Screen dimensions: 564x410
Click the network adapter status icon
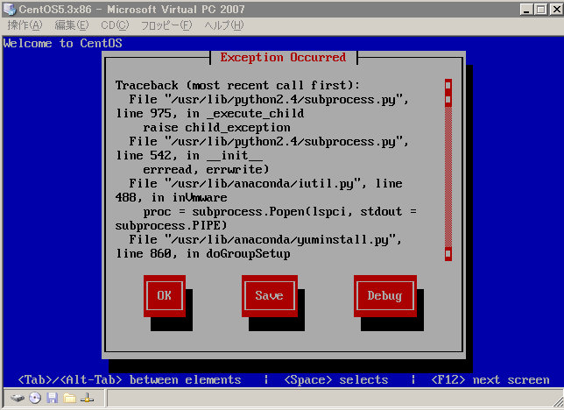click(x=88, y=398)
